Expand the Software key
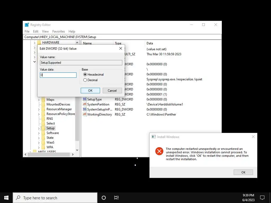The width and height of the screenshot is (271, 203). (x=39, y=133)
